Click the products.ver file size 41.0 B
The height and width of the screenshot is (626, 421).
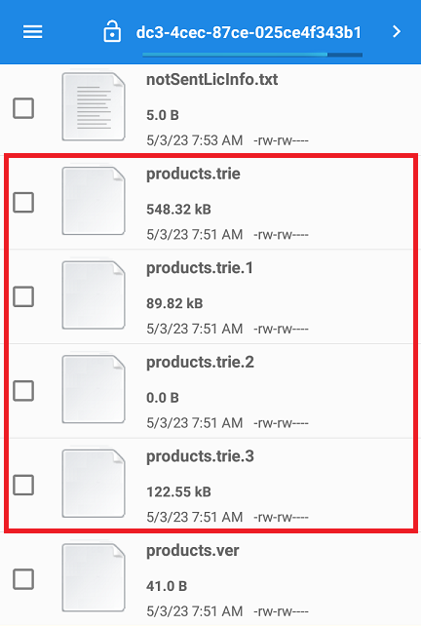pyautogui.click(x=167, y=586)
